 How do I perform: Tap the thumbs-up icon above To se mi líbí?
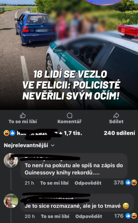[x=23, y=116]
